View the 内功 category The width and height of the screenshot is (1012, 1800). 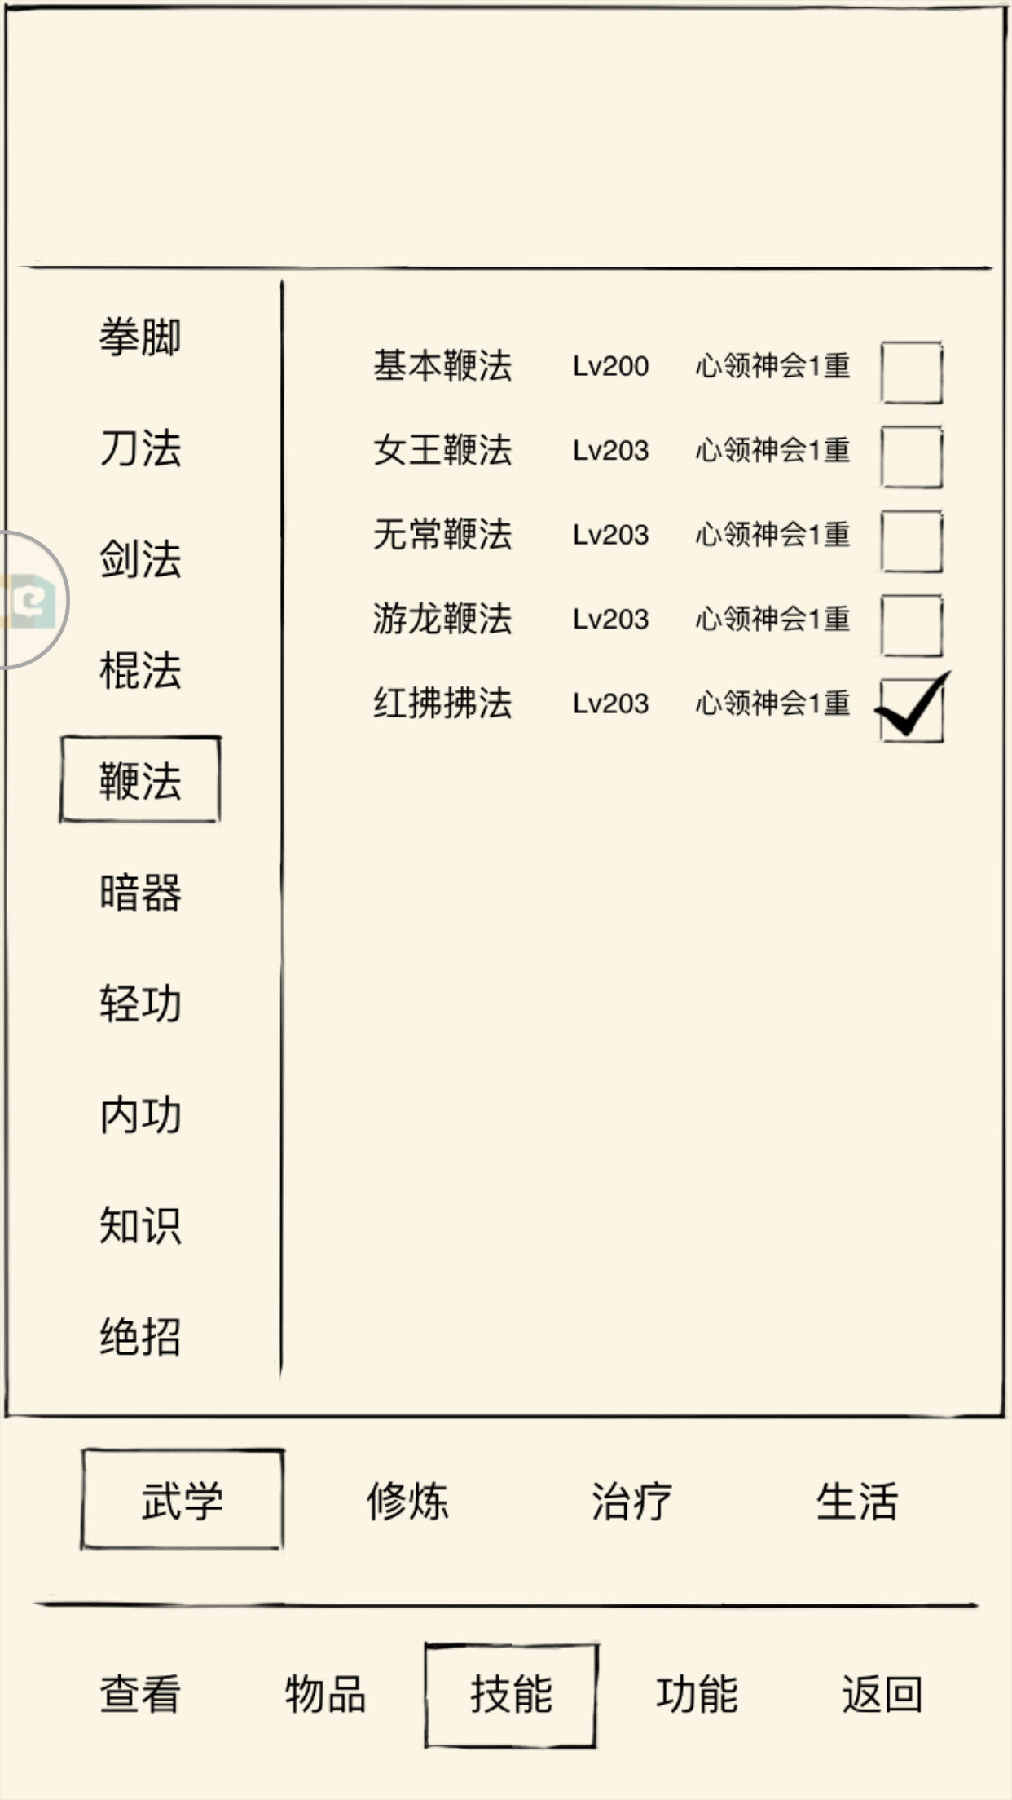click(x=140, y=1114)
